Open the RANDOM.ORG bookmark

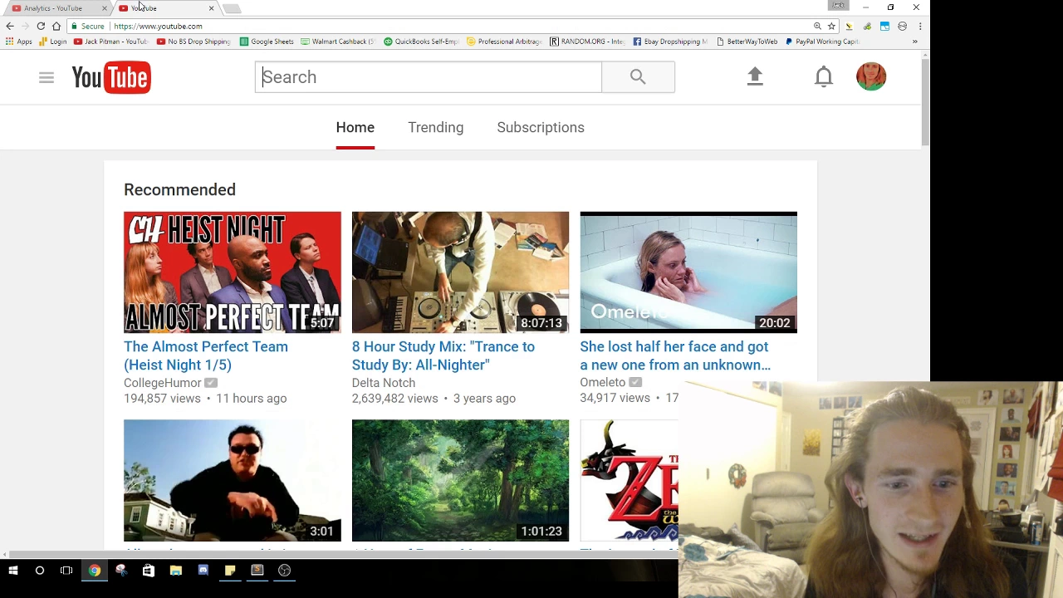587,42
